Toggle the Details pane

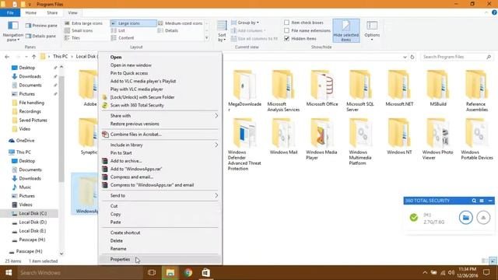40,36
